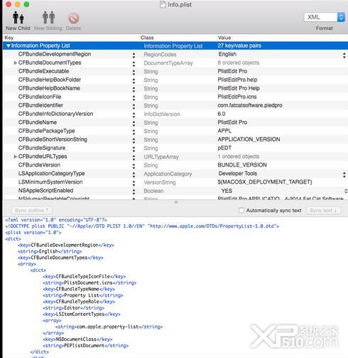
Task: Open key stepper for CFBundleDevelopmentRegion
Action: (134, 56)
